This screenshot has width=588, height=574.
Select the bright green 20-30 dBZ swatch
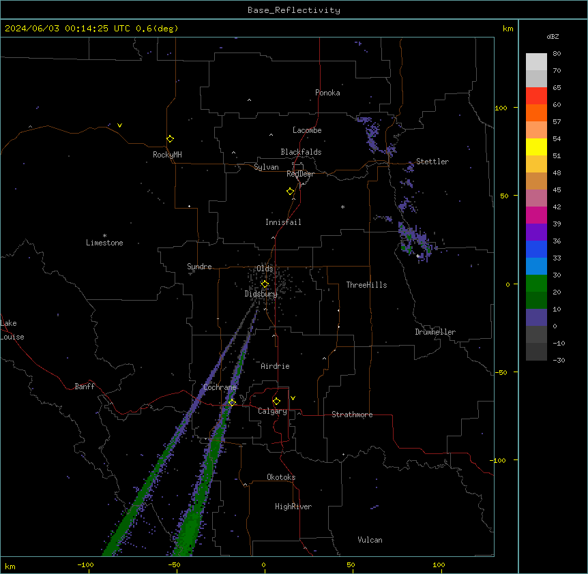pyautogui.click(x=536, y=284)
